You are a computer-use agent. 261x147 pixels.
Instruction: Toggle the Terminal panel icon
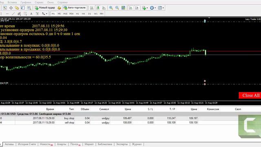23,8
